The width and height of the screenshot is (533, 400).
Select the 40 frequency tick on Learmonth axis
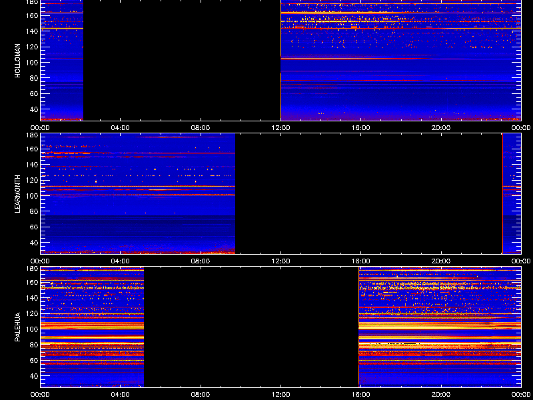(34, 243)
